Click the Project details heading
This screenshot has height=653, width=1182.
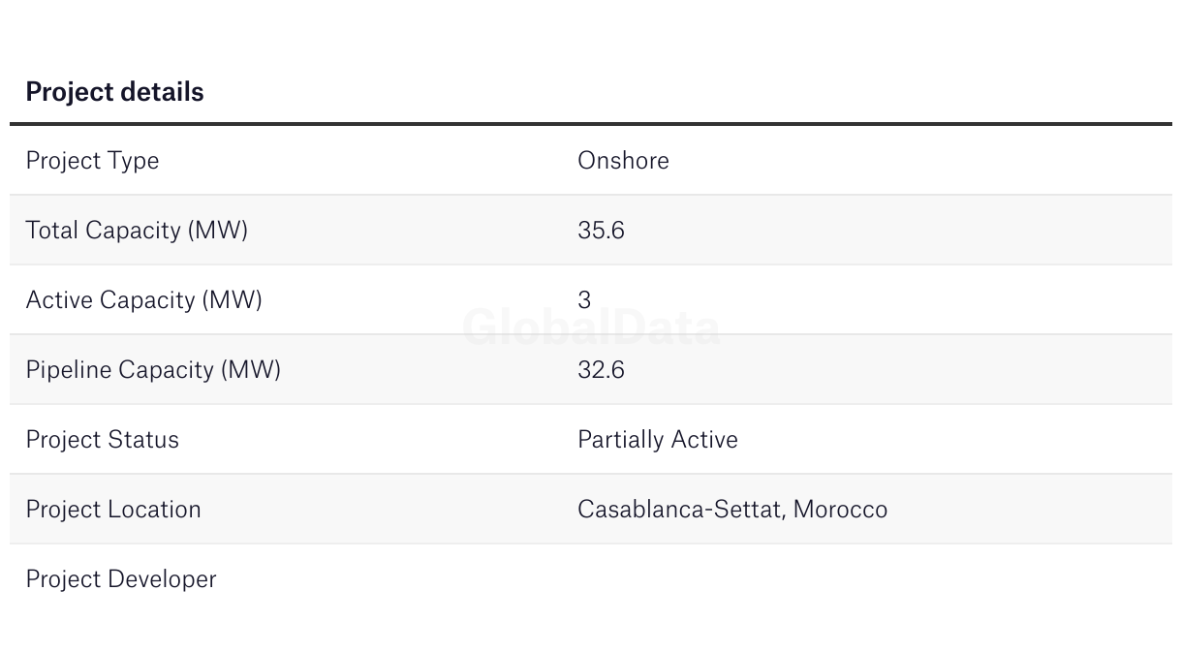pos(114,92)
